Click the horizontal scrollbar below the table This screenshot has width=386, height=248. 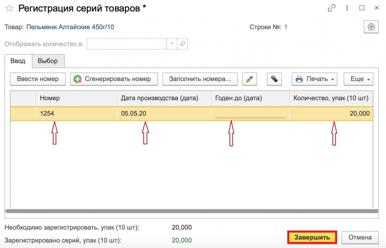tap(191, 211)
